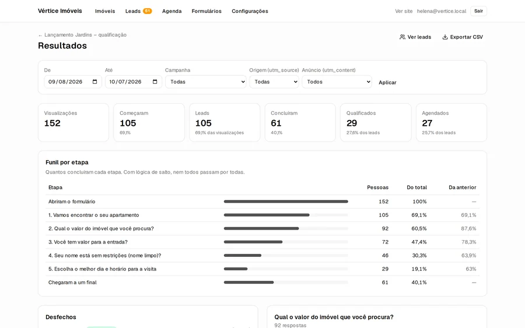
Task: Click row '3. Você tem valor para a entrada?'
Action: pos(262,242)
